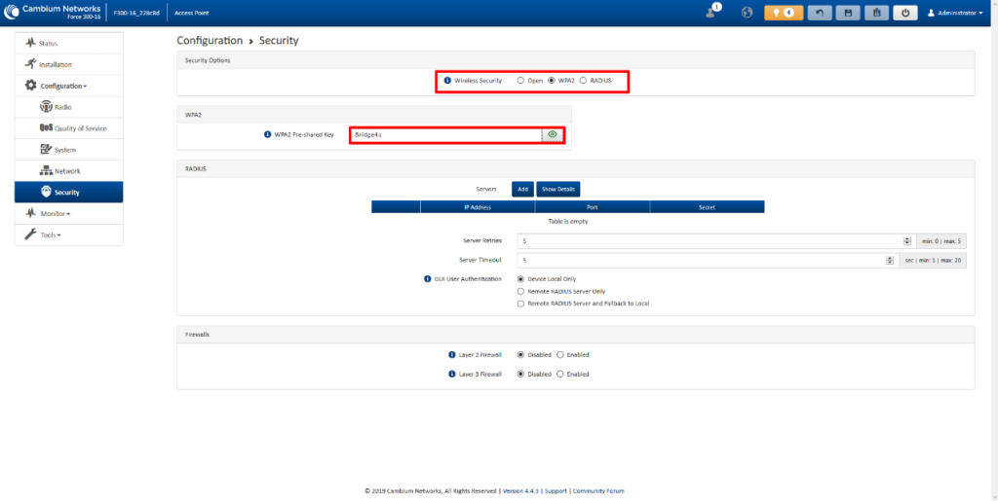Viewport: 998px width, 504px height.
Task: Enable the Layer 3 Firewall
Action: (560, 374)
